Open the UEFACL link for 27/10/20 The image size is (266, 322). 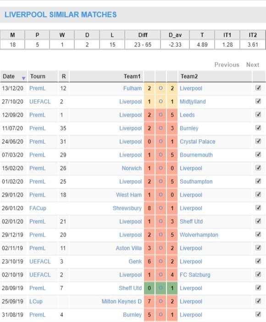(x=40, y=102)
